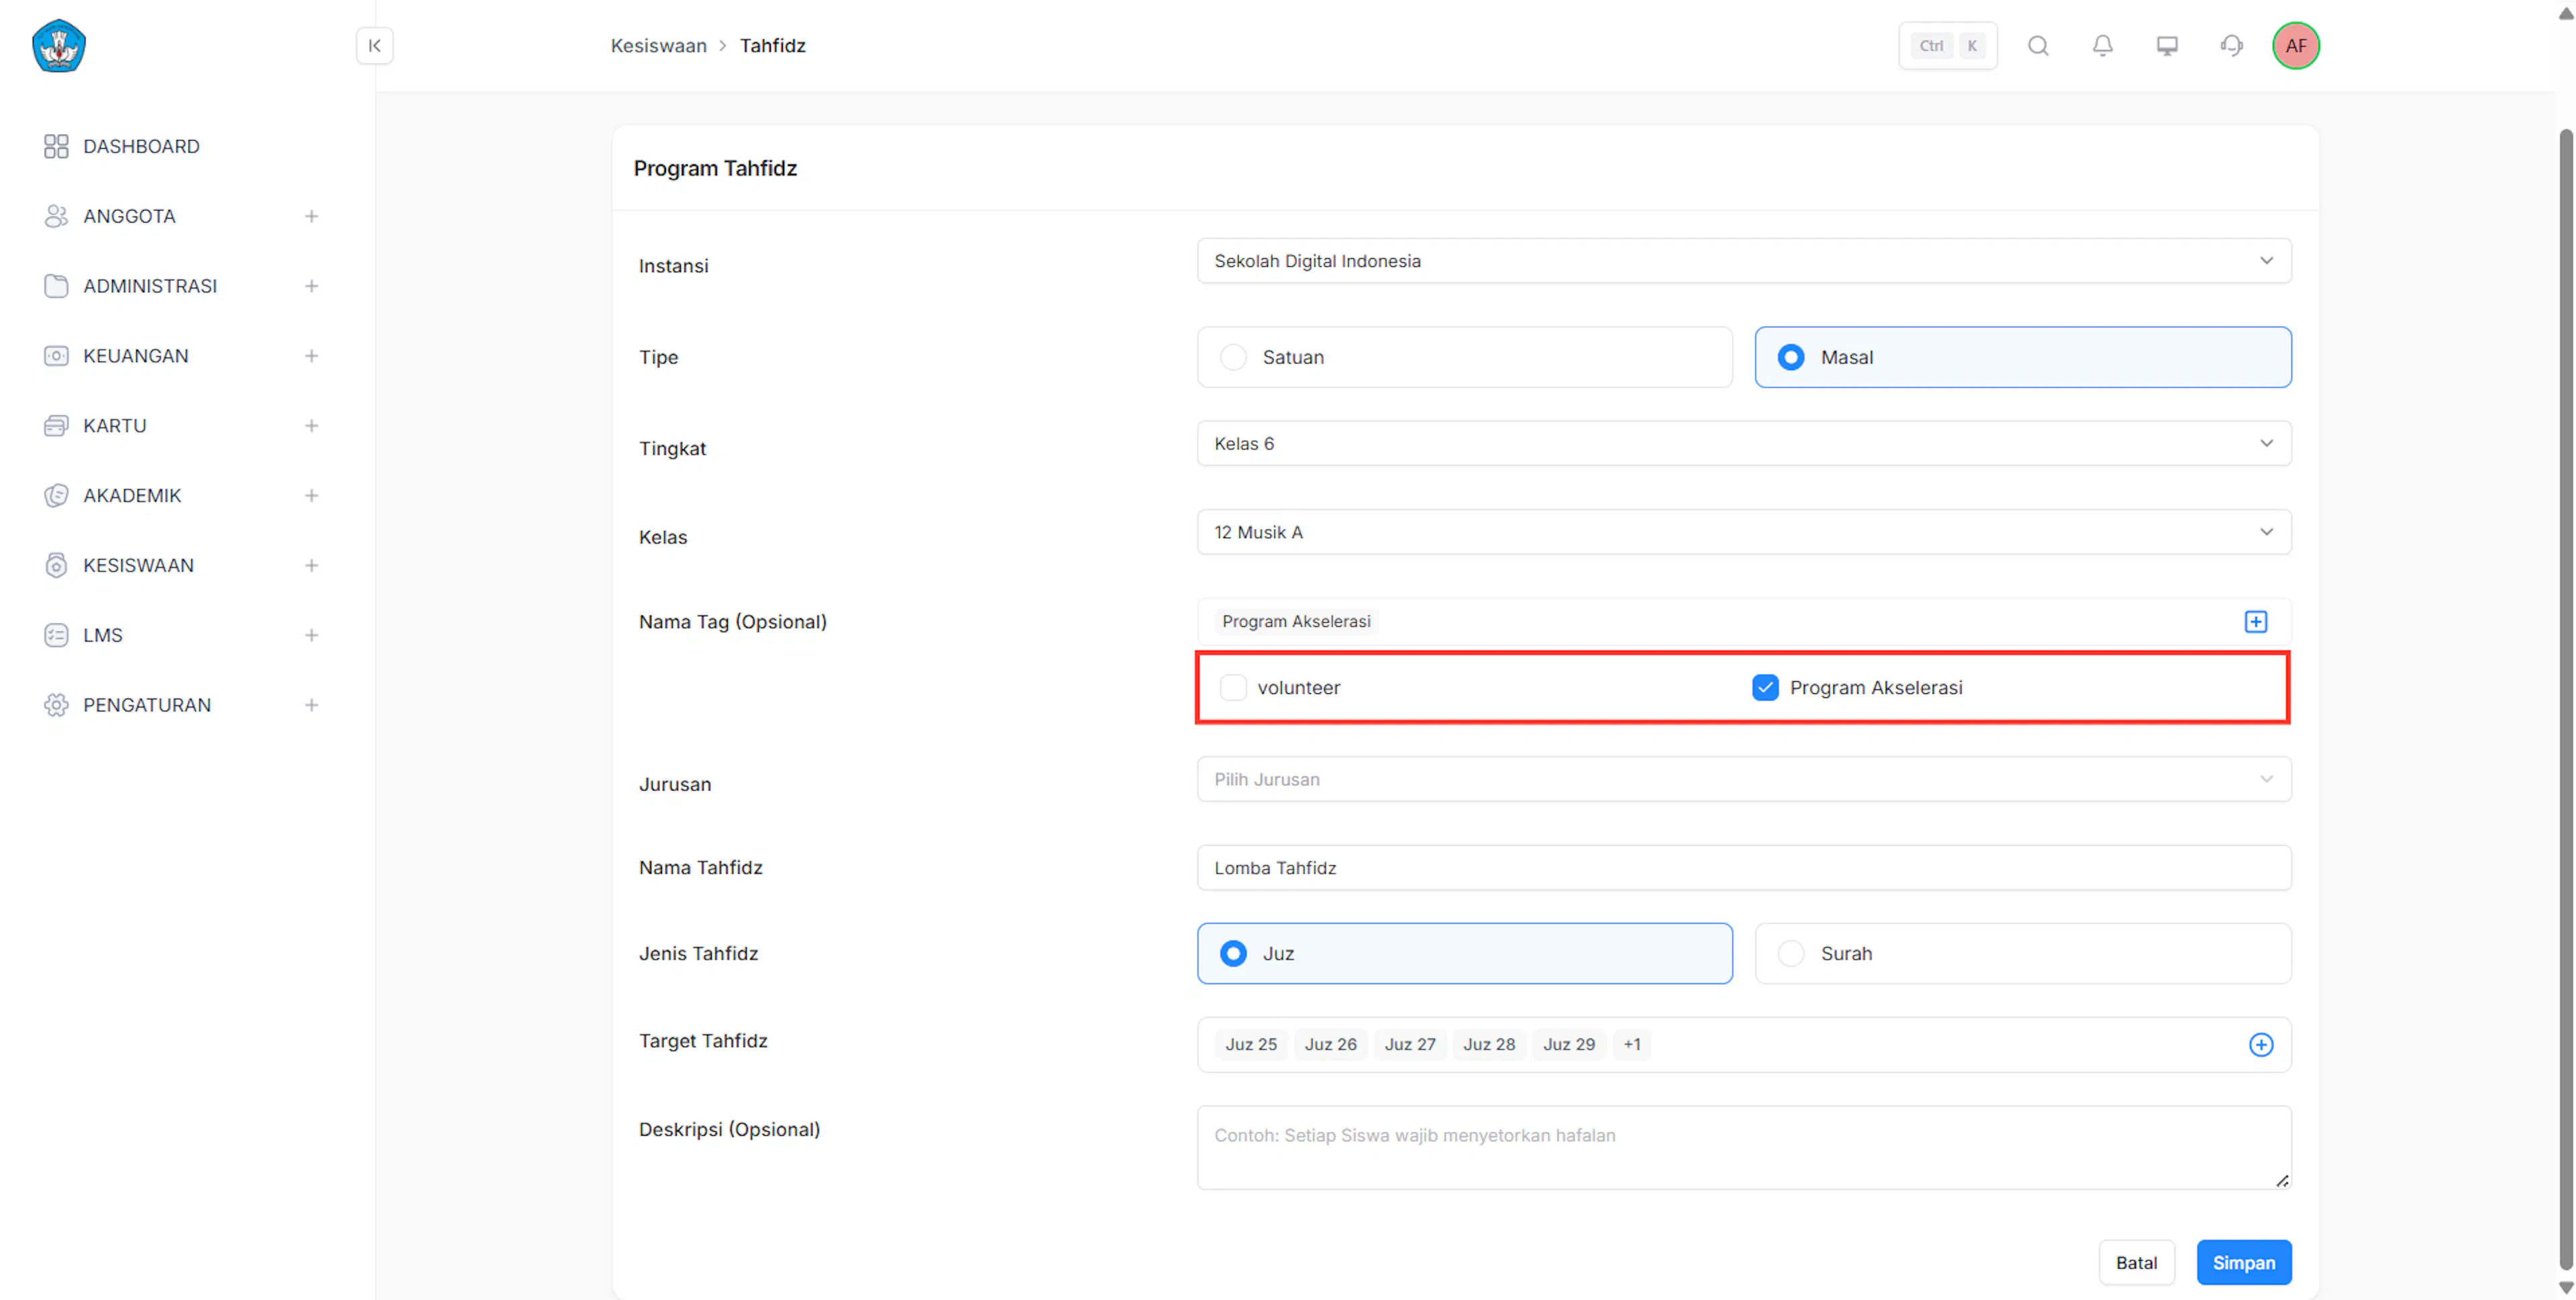The image size is (2576, 1300).
Task: Expand AKADEMIK menu with plus sign
Action: click(x=311, y=497)
